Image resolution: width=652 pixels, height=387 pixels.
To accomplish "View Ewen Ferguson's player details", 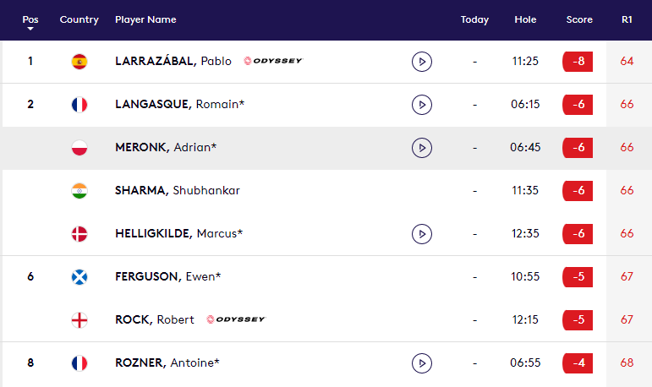I will tap(168, 277).
